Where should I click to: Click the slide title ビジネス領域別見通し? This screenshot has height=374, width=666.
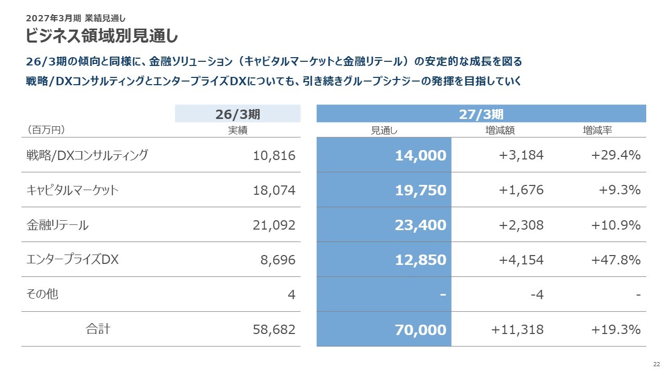click(102, 36)
